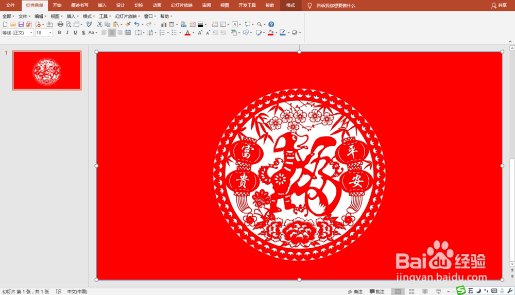The height and width of the screenshot is (295, 515).
Task: Toggle Underline formatting
Action: point(75,32)
